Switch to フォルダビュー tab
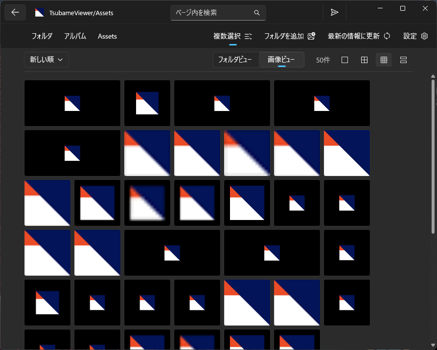Screen dimensions: 437x350 click(x=235, y=60)
